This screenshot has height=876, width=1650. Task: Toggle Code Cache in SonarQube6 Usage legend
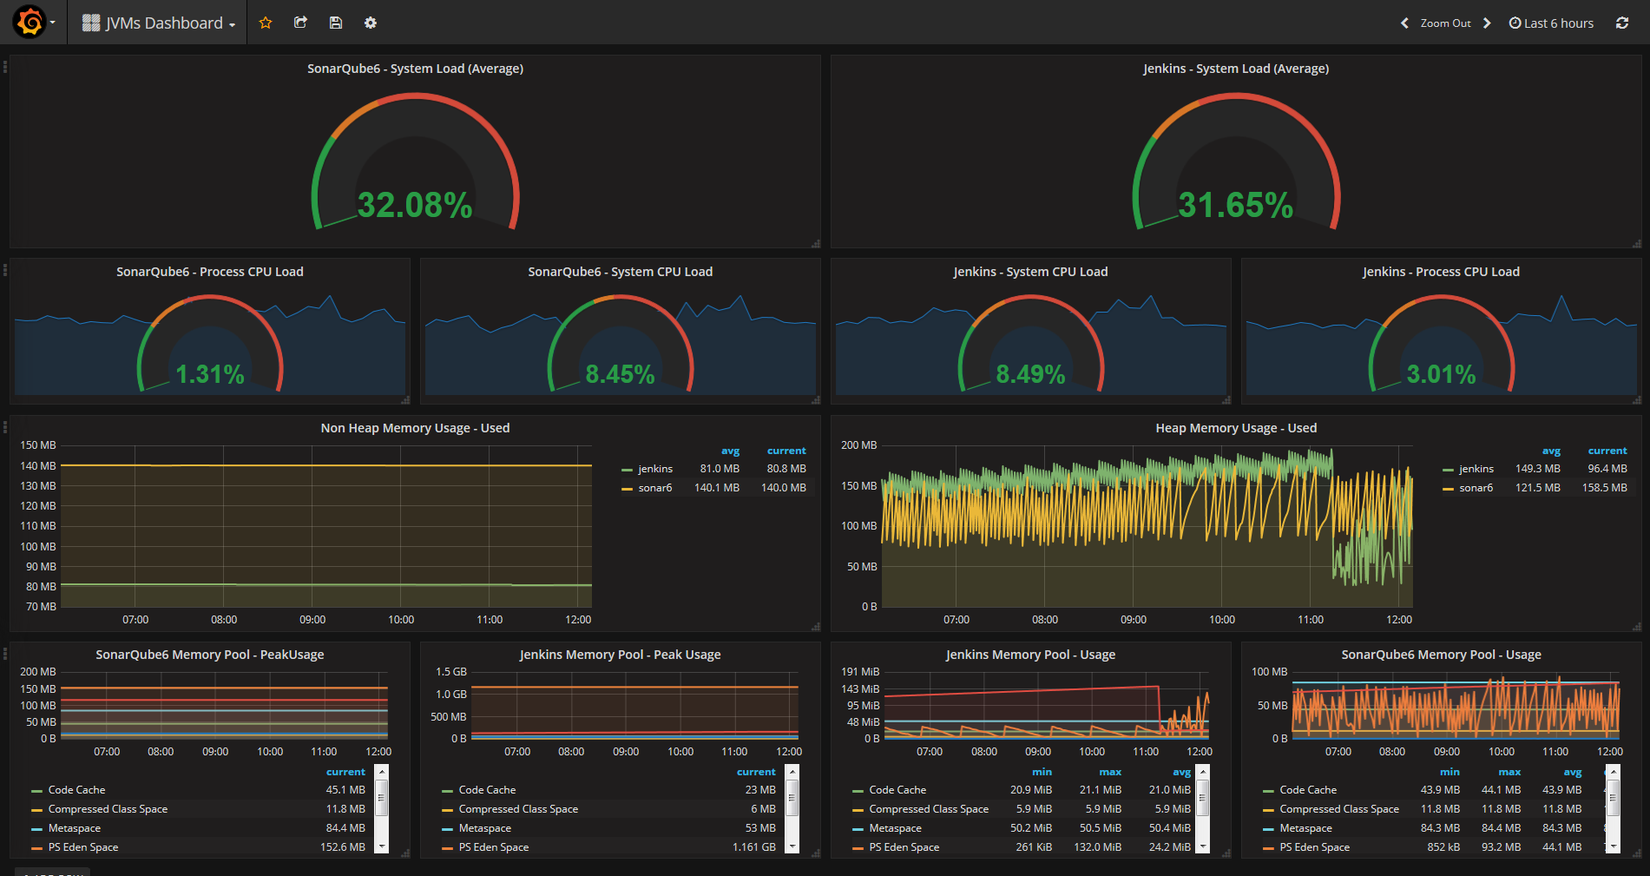point(1308,790)
